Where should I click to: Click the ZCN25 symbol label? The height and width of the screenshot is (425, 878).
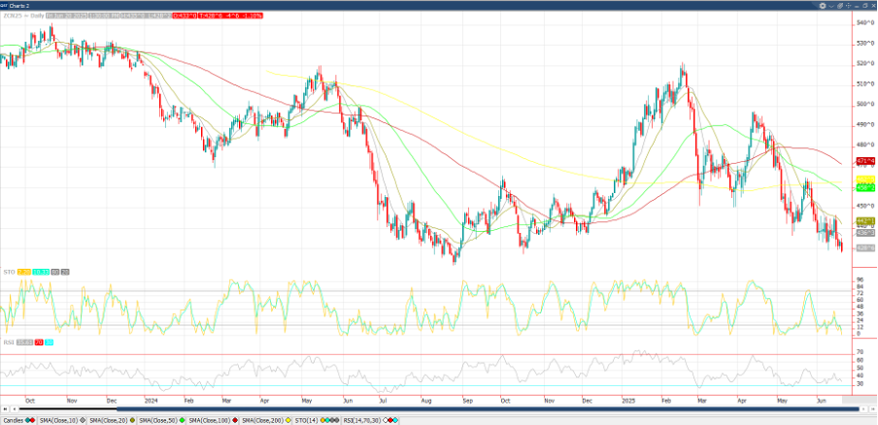(14, 16)
